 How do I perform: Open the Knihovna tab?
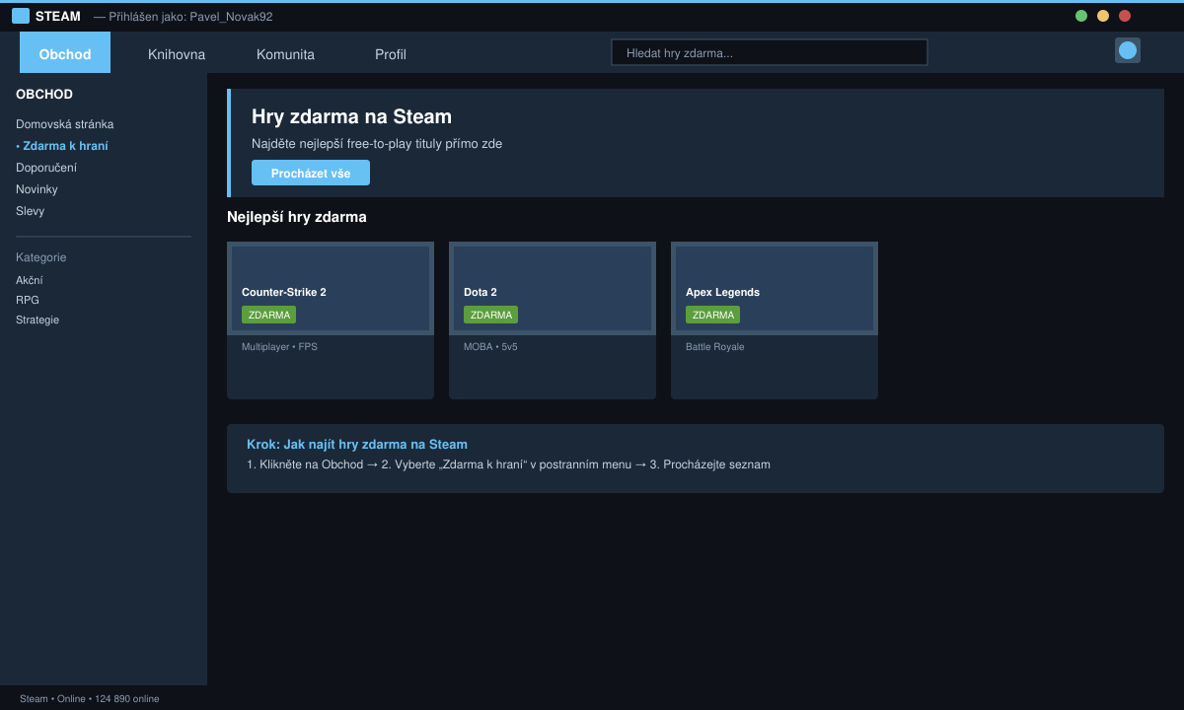pyautogui.click(x=177, y=54)
